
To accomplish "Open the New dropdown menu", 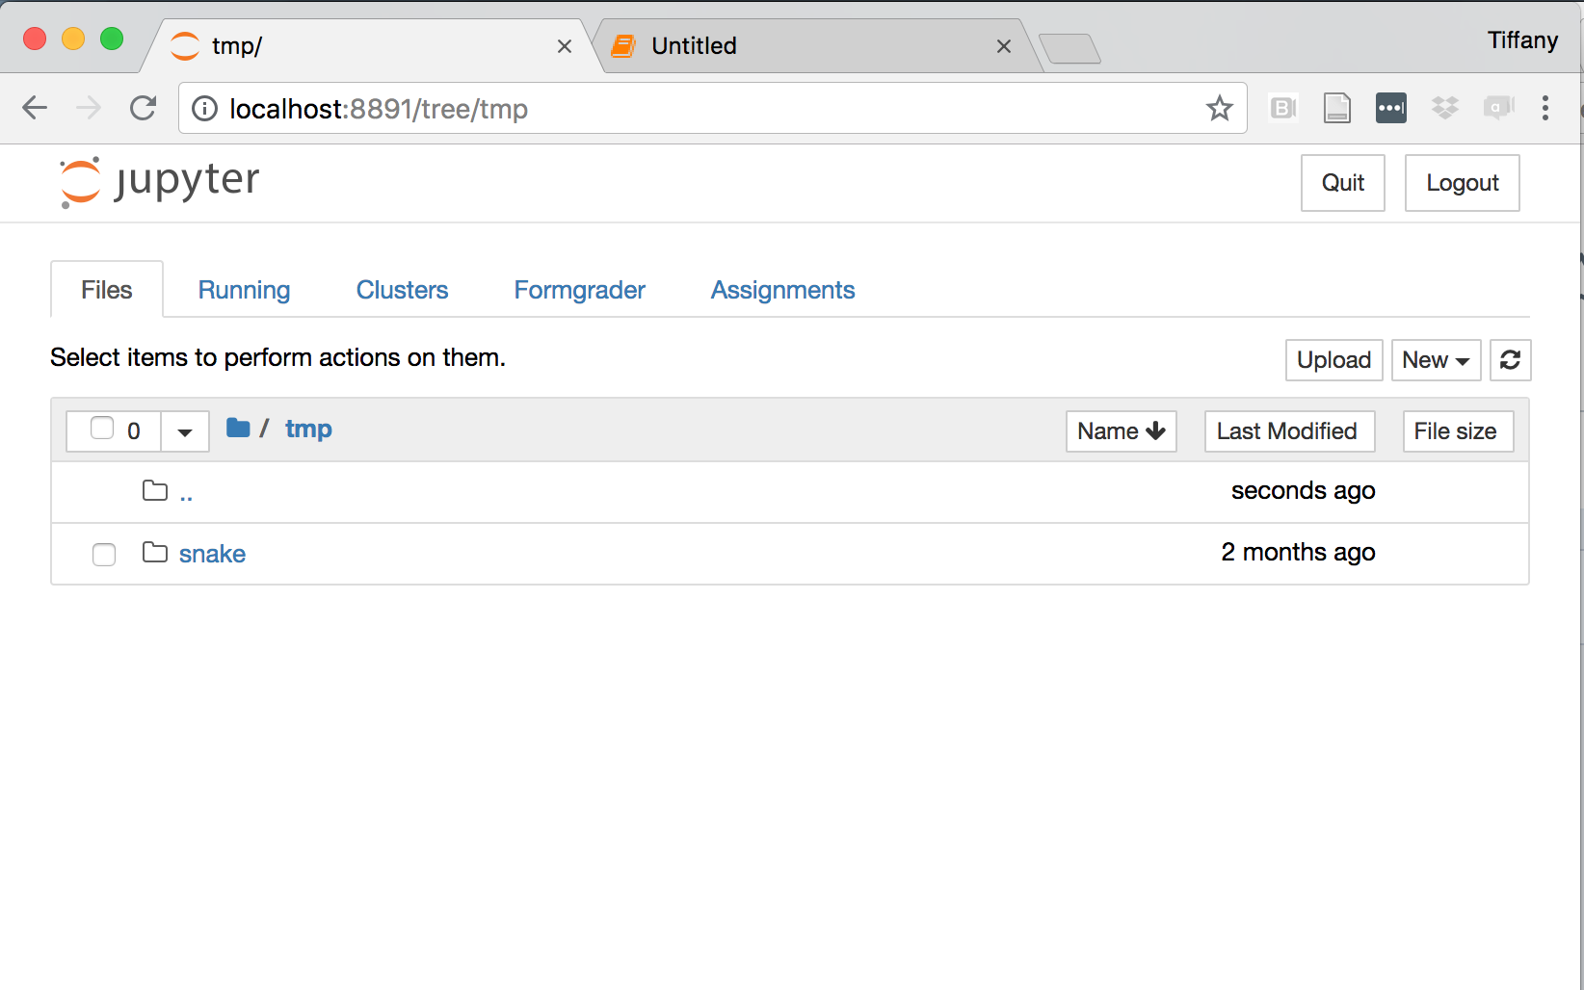I will (x=1435, y=360).
